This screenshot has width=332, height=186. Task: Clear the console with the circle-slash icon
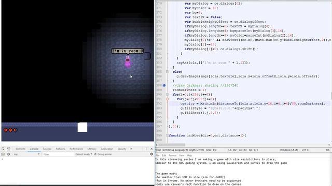point(9,154)
